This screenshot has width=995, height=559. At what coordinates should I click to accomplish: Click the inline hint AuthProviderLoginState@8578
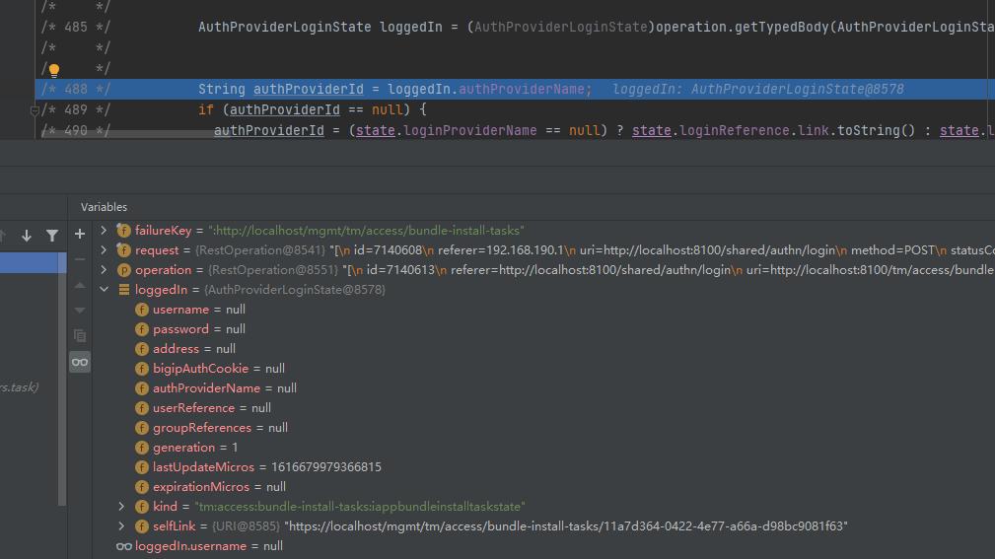pos(797,90)
